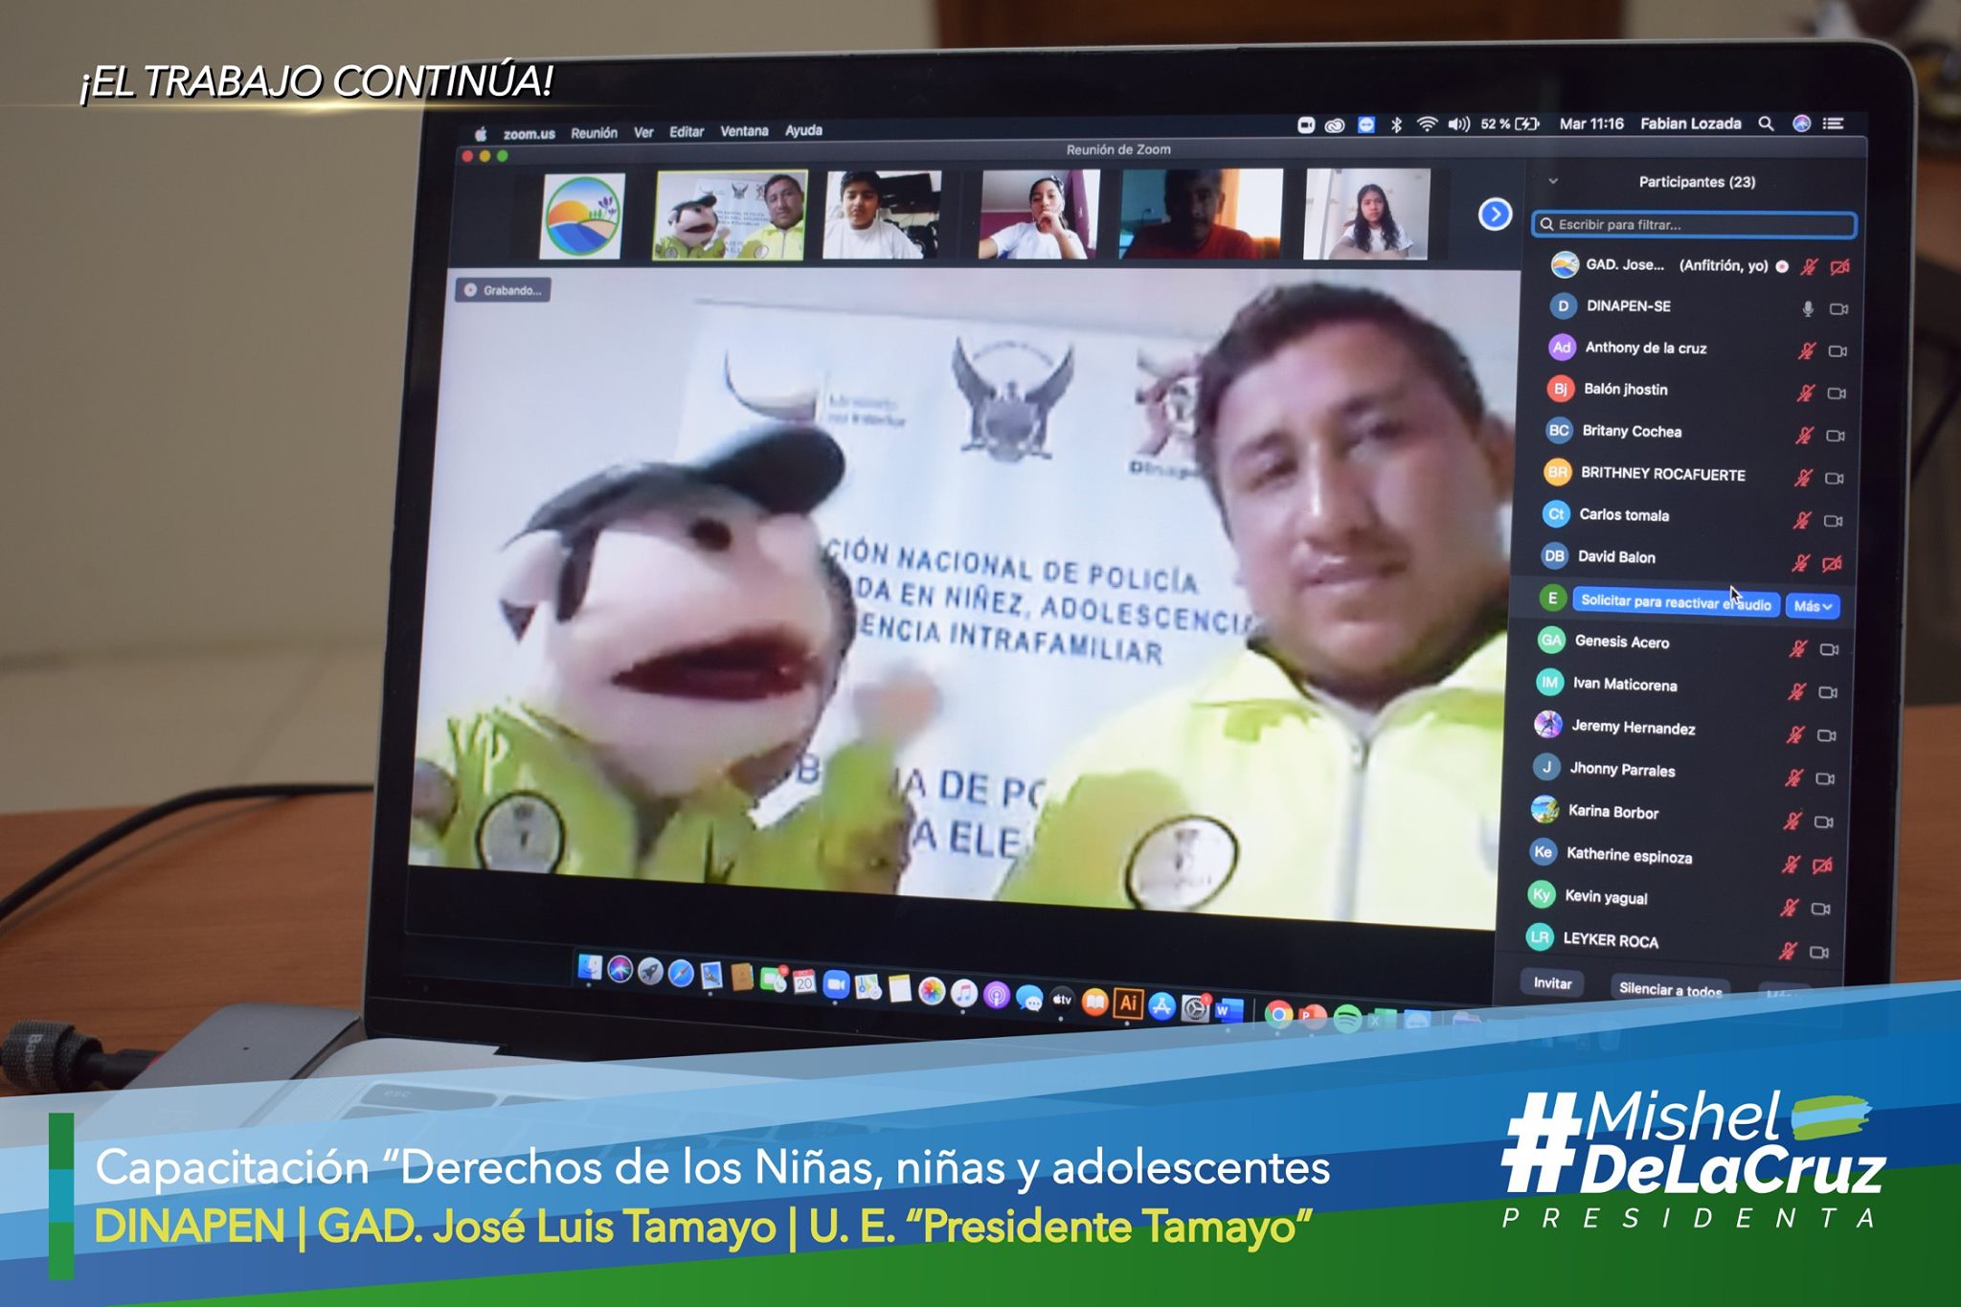The width and height of the screenshot is (1961, 1307).
Task: Collapse the Participantes panel chevron
Action: point(1553,181)
